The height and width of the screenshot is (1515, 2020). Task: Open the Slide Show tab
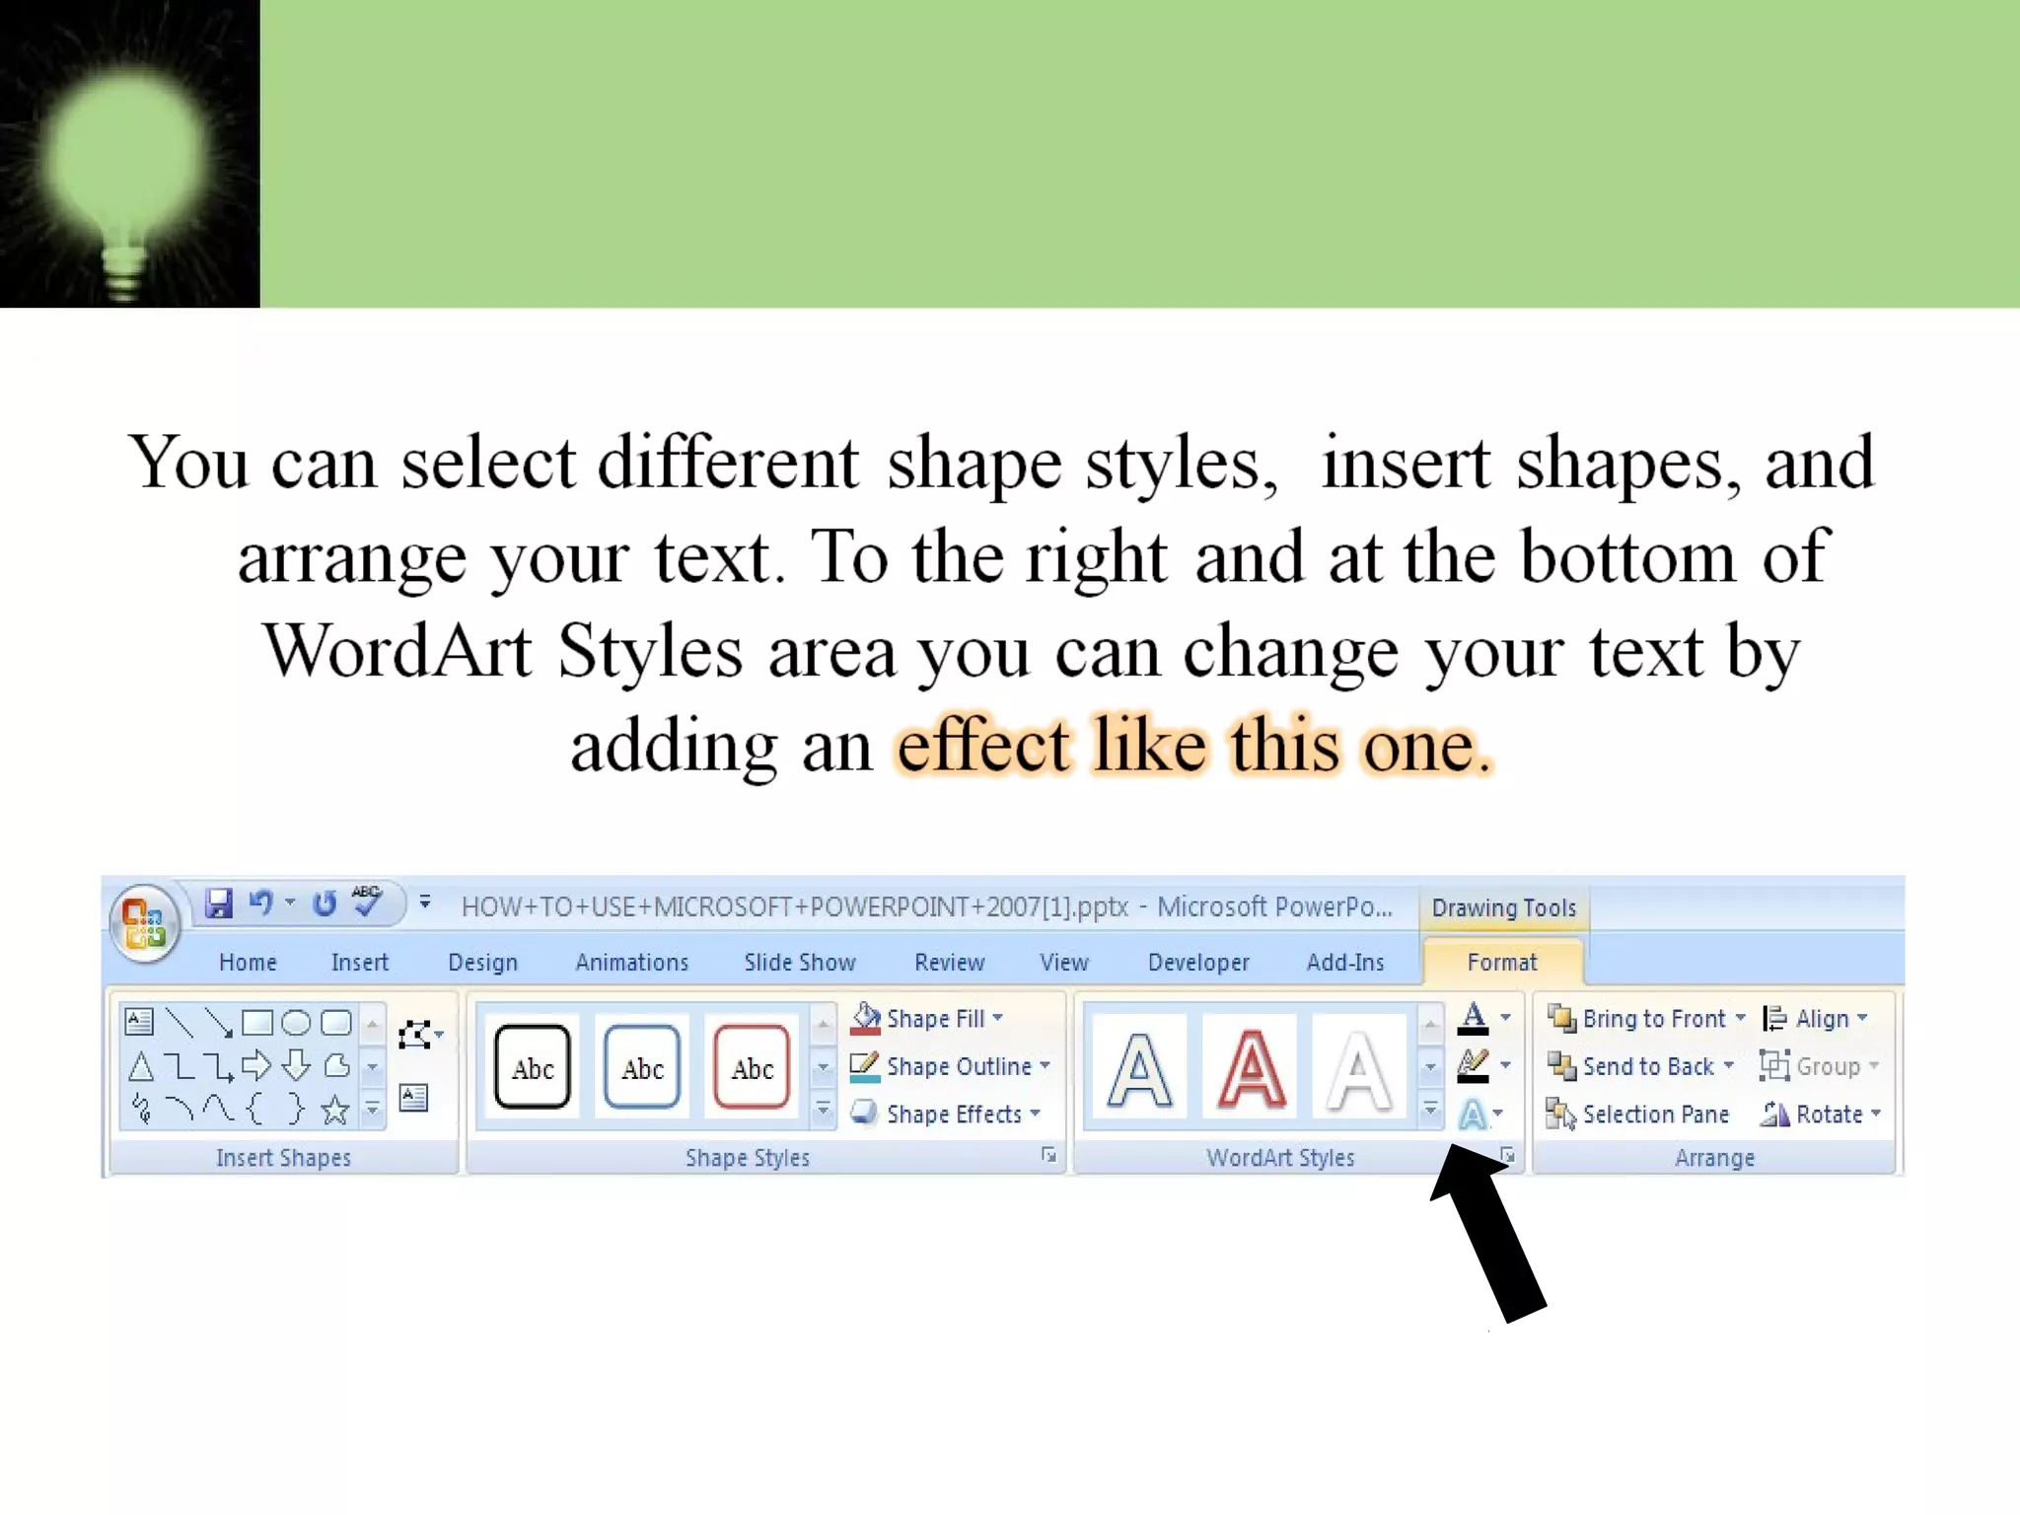(x=800, y=963)
